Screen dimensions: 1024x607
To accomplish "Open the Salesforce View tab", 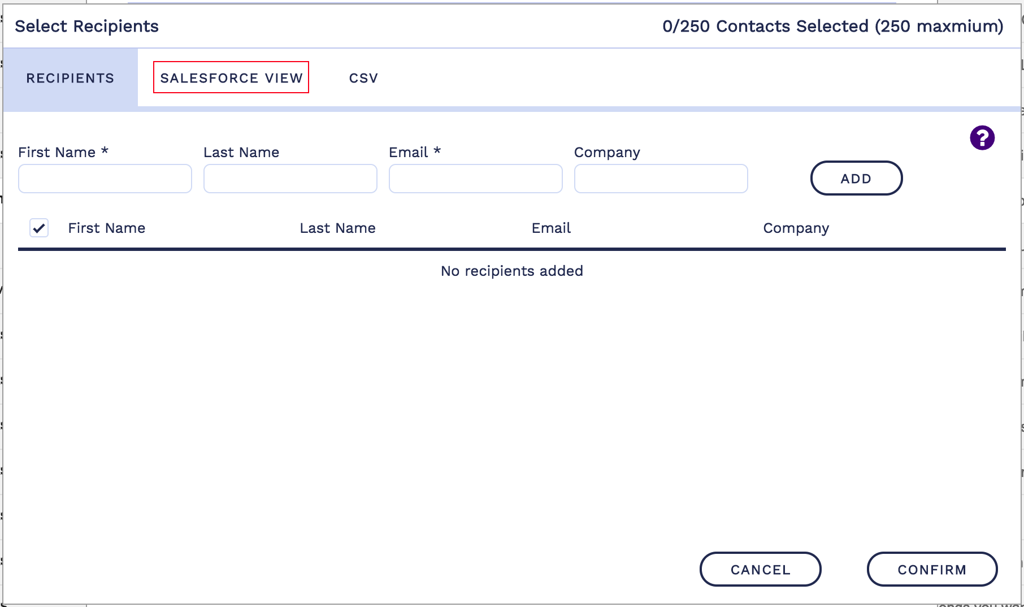I will pyautogui.click(x=231, y=77).
